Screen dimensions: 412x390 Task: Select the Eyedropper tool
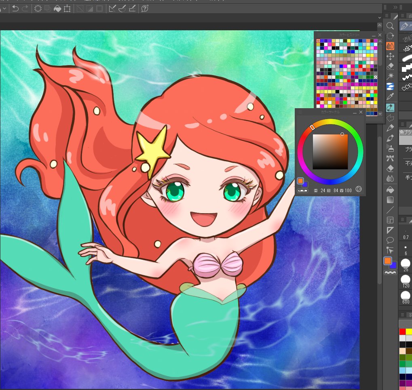[x=390, y=96]
